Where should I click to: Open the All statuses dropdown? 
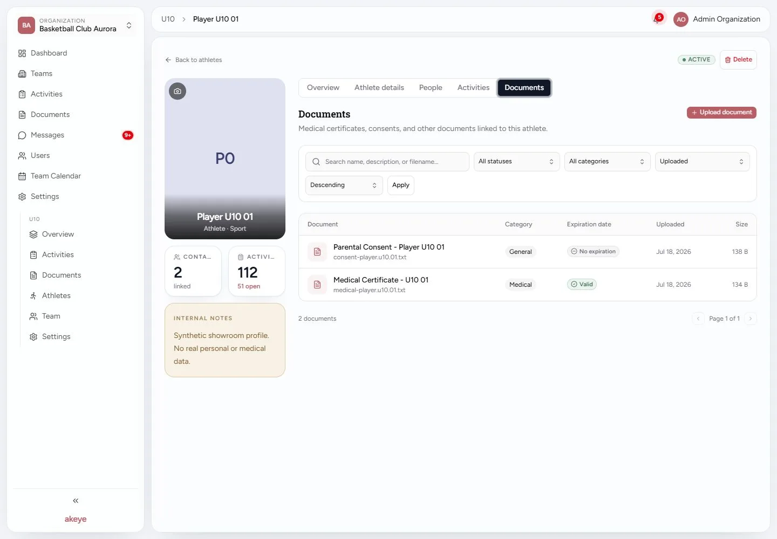tap(516, 162)
